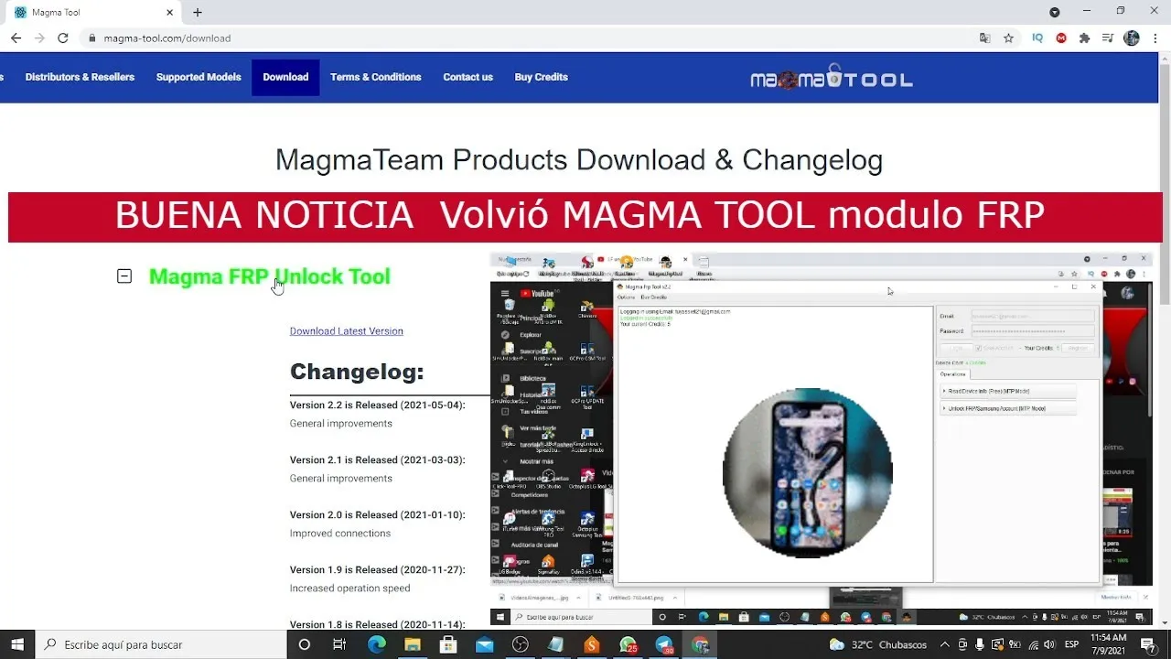1171x659 pixels.
Task: Open the Mail app from the taskbar
Action: pyautogui.click(x=484, y=644)
